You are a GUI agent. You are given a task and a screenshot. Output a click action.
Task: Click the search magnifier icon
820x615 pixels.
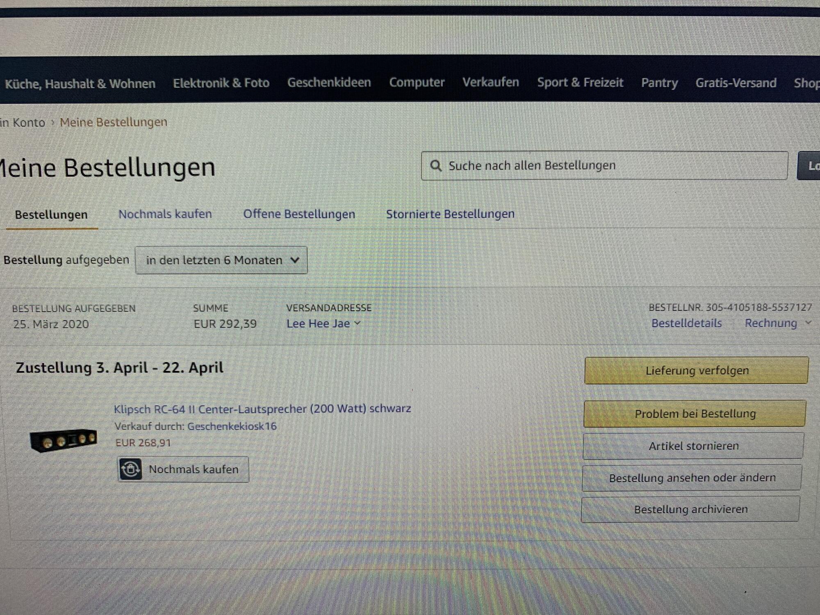[x=435, y=166]
